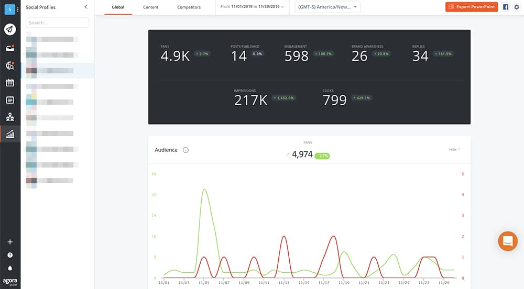Open the Reports bar chart icon
The image size is (524, 289).
click(x=10, y=134)
